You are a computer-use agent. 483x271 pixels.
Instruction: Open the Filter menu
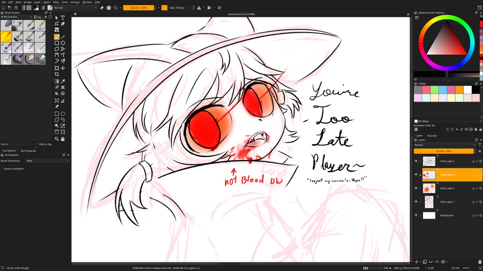[56, 2]
